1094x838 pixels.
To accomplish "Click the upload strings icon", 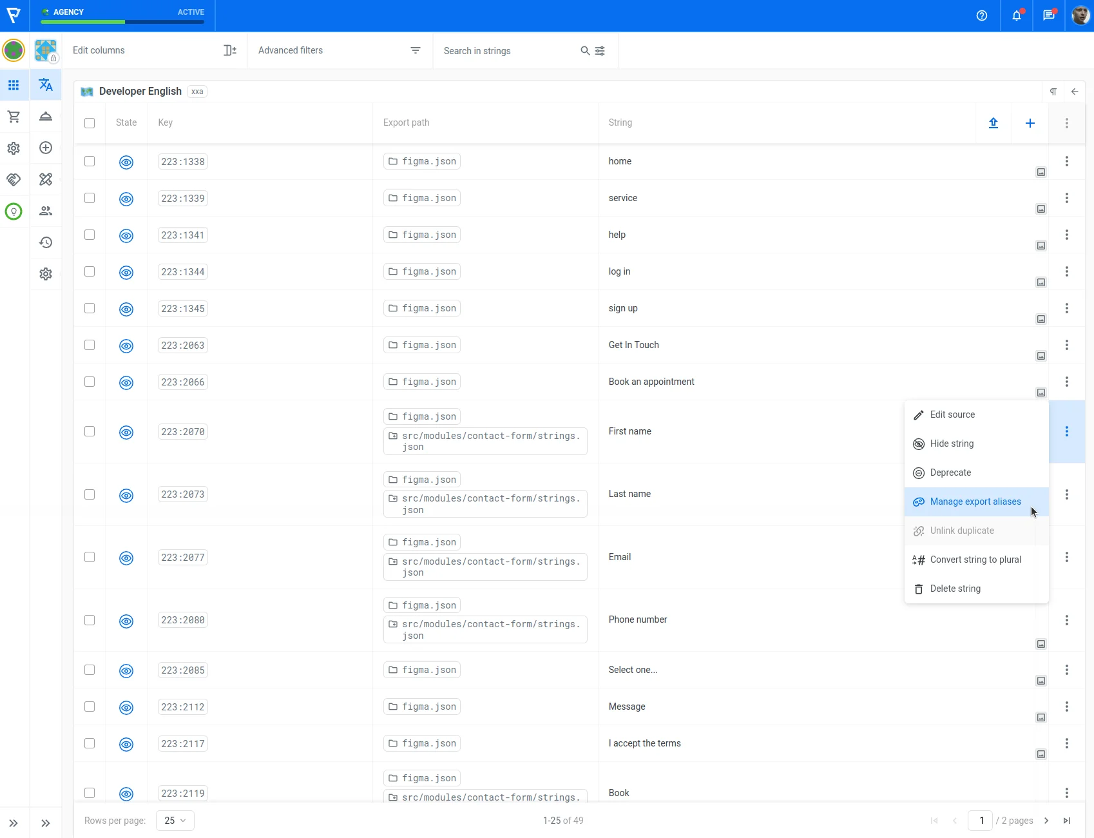I will (993, 122).
